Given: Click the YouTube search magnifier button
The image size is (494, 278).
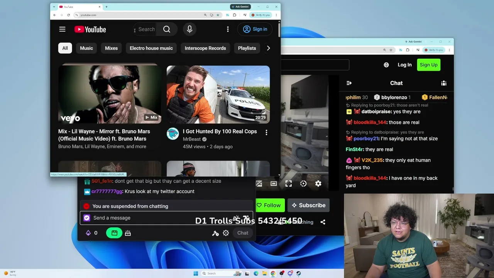Looking at the screenshot, I should click(x=167, y=29).
